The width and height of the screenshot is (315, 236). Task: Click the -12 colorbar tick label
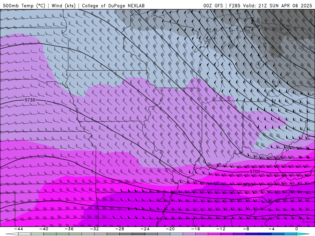tap(221, 229)
